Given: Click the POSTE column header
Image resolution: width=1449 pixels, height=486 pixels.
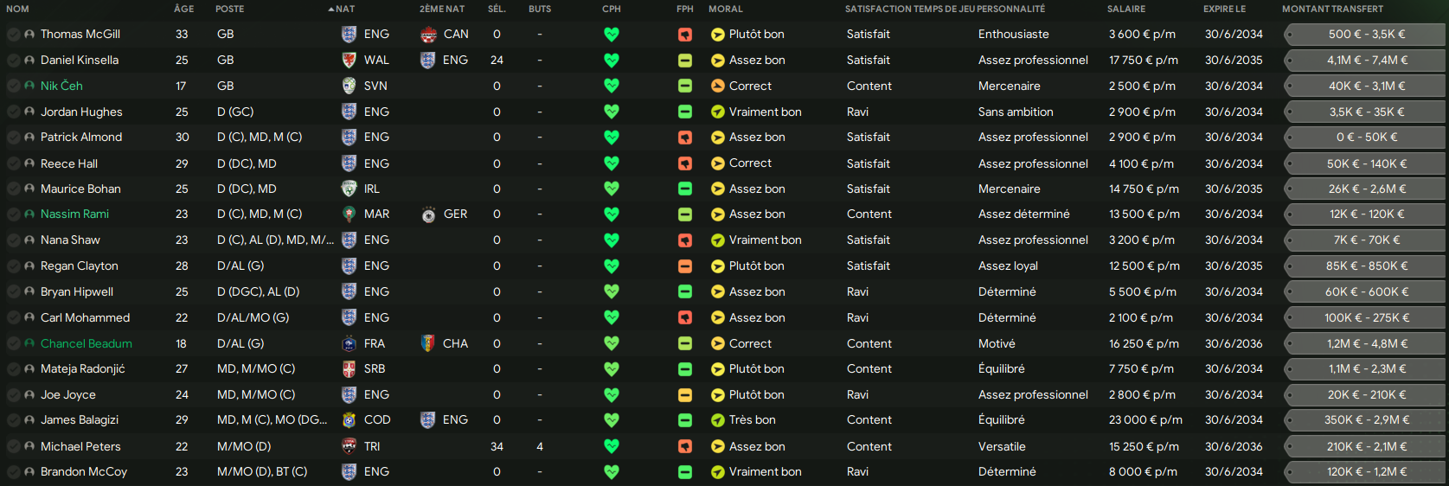Looking at the screenshot, I should coord(229,9).
